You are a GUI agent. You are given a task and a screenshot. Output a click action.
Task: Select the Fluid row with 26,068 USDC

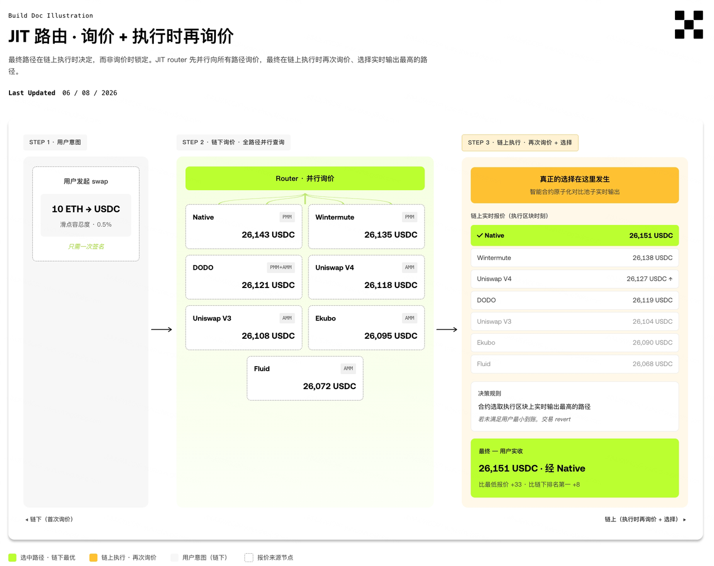coord(575,364)
